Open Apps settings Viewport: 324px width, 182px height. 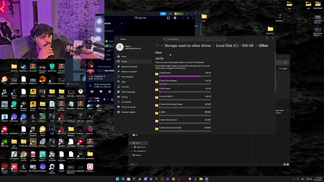pos(133,82)
